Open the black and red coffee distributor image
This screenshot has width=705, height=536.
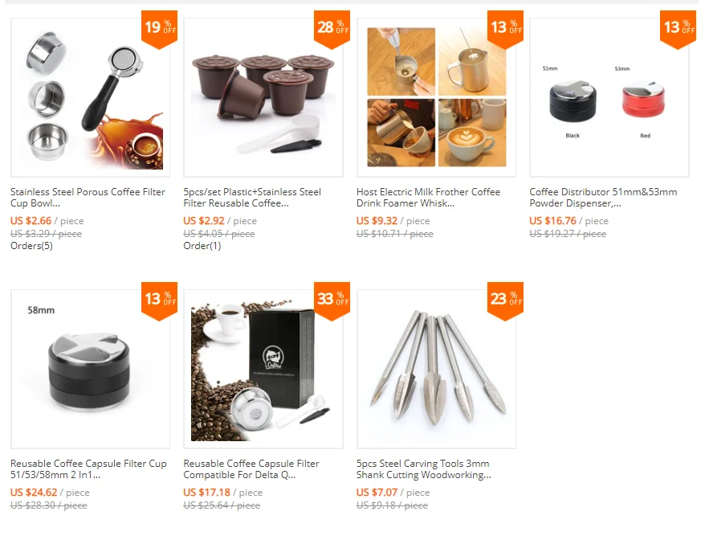point(609,98)
